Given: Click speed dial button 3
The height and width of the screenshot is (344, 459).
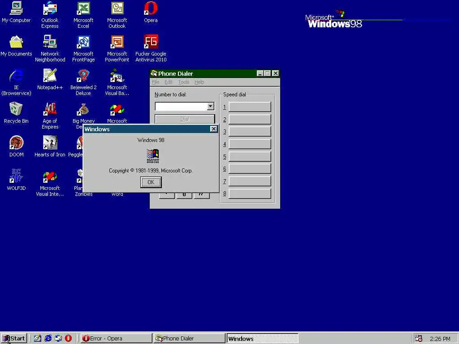Looking at the screenshot, I should [x=250, y=131].
